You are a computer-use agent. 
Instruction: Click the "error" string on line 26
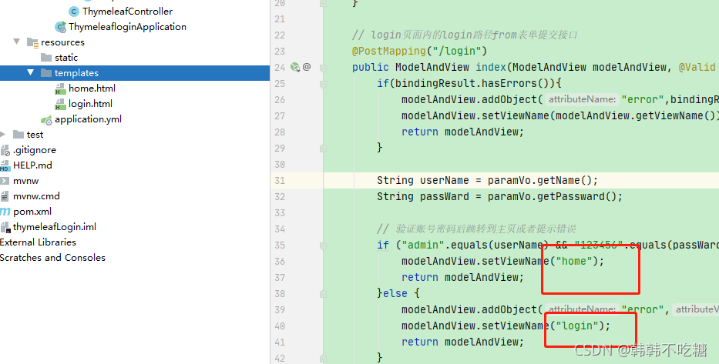point(643,99)
